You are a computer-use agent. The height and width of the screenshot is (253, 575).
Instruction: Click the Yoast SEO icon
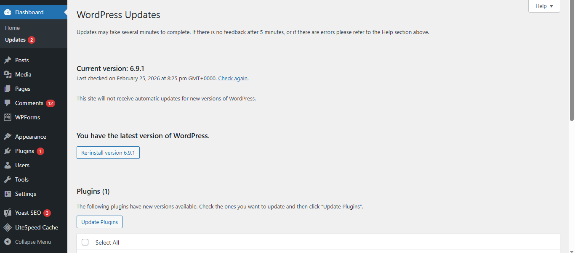pyautogui.click(x=7, y=213)
